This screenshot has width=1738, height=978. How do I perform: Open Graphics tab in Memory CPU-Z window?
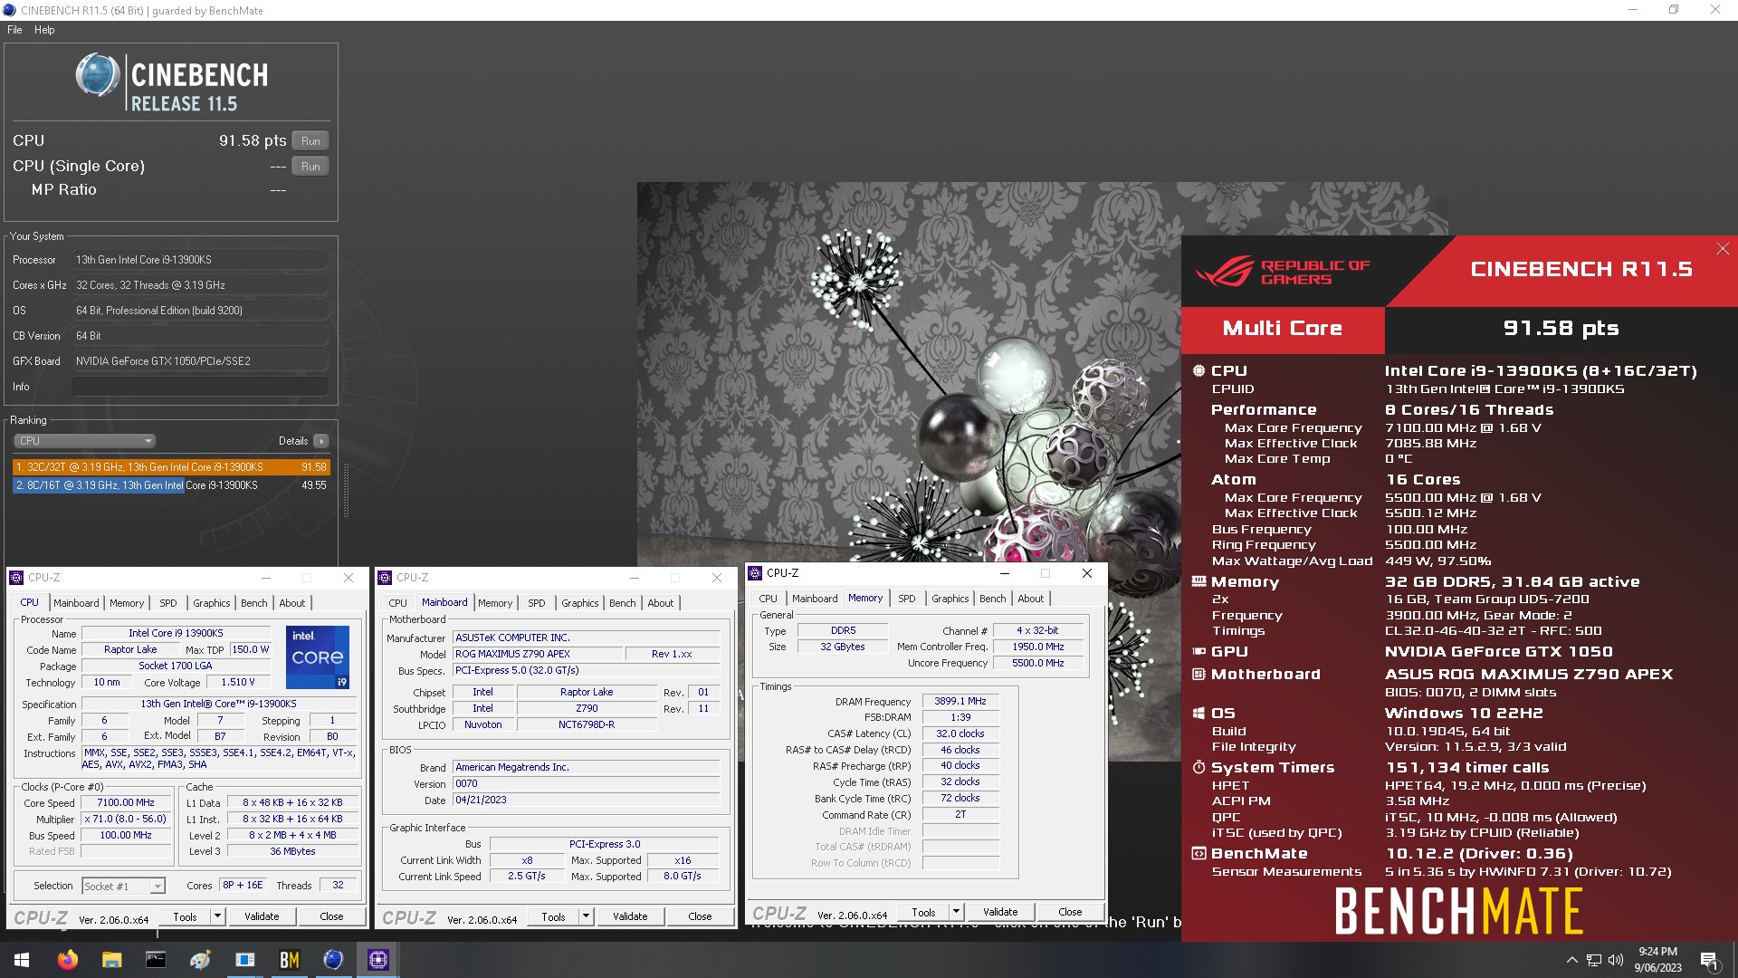pyautogui.click(x=950, y=599)
